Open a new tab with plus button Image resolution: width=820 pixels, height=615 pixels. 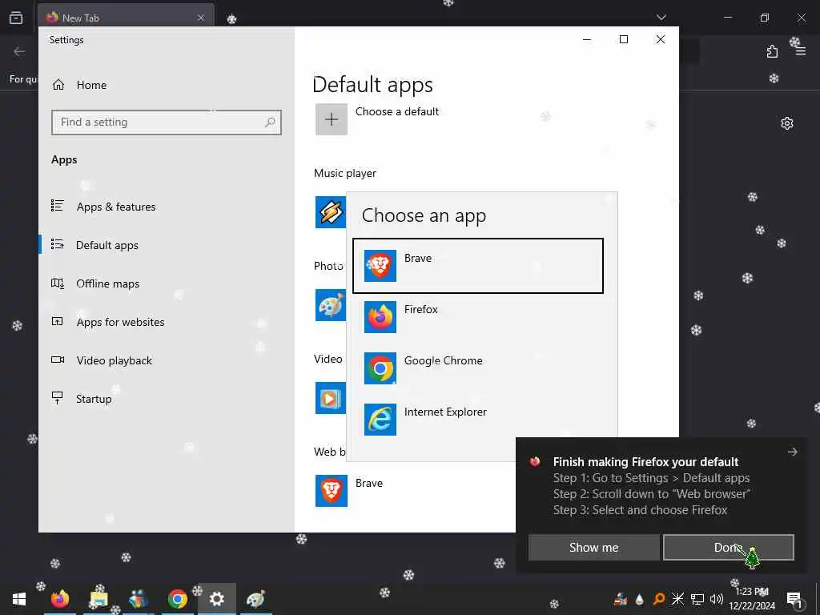[x=231, y=19]
